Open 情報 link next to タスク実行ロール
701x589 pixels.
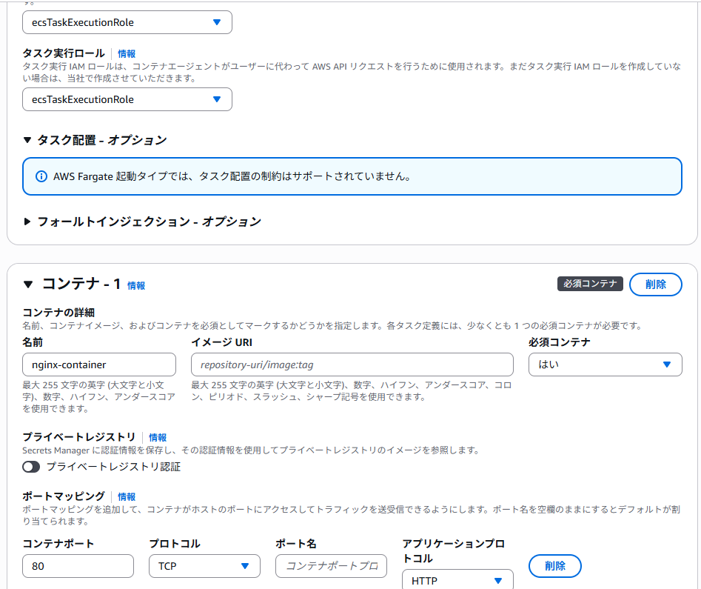127,54
